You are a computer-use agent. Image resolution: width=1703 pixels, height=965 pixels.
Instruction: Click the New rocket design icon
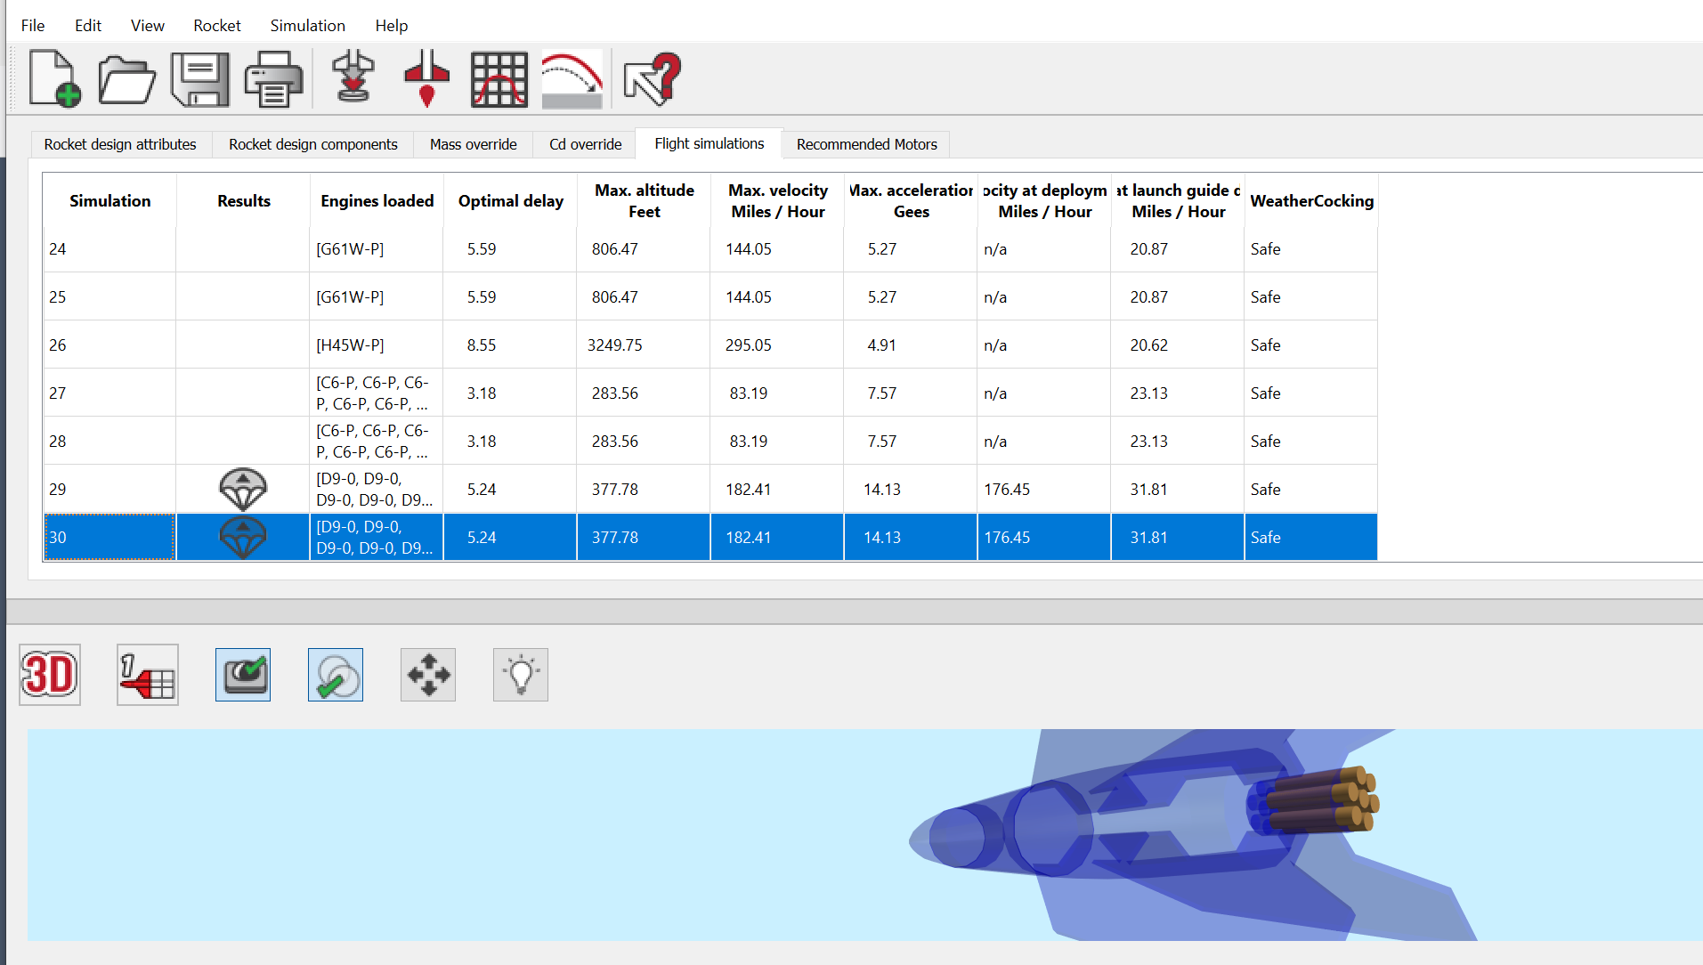click(55, 79)
